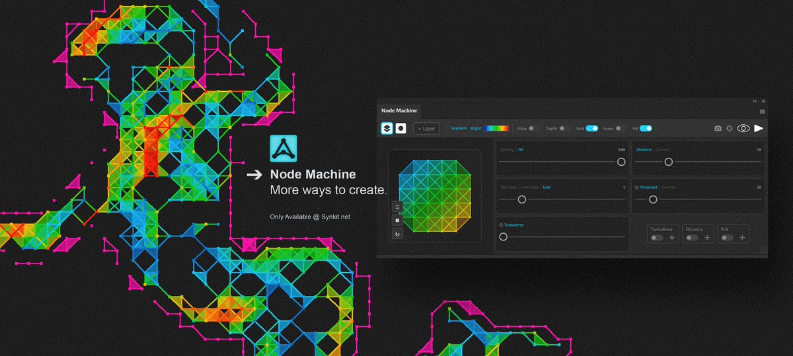Click the distance value 50
The width and height of the screenshot is (793, 356).
coord(759,150)
